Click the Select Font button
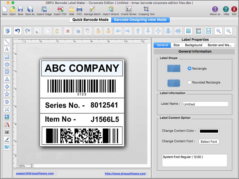239x179 pixels. pyautogui.click(x=209, y=141)
